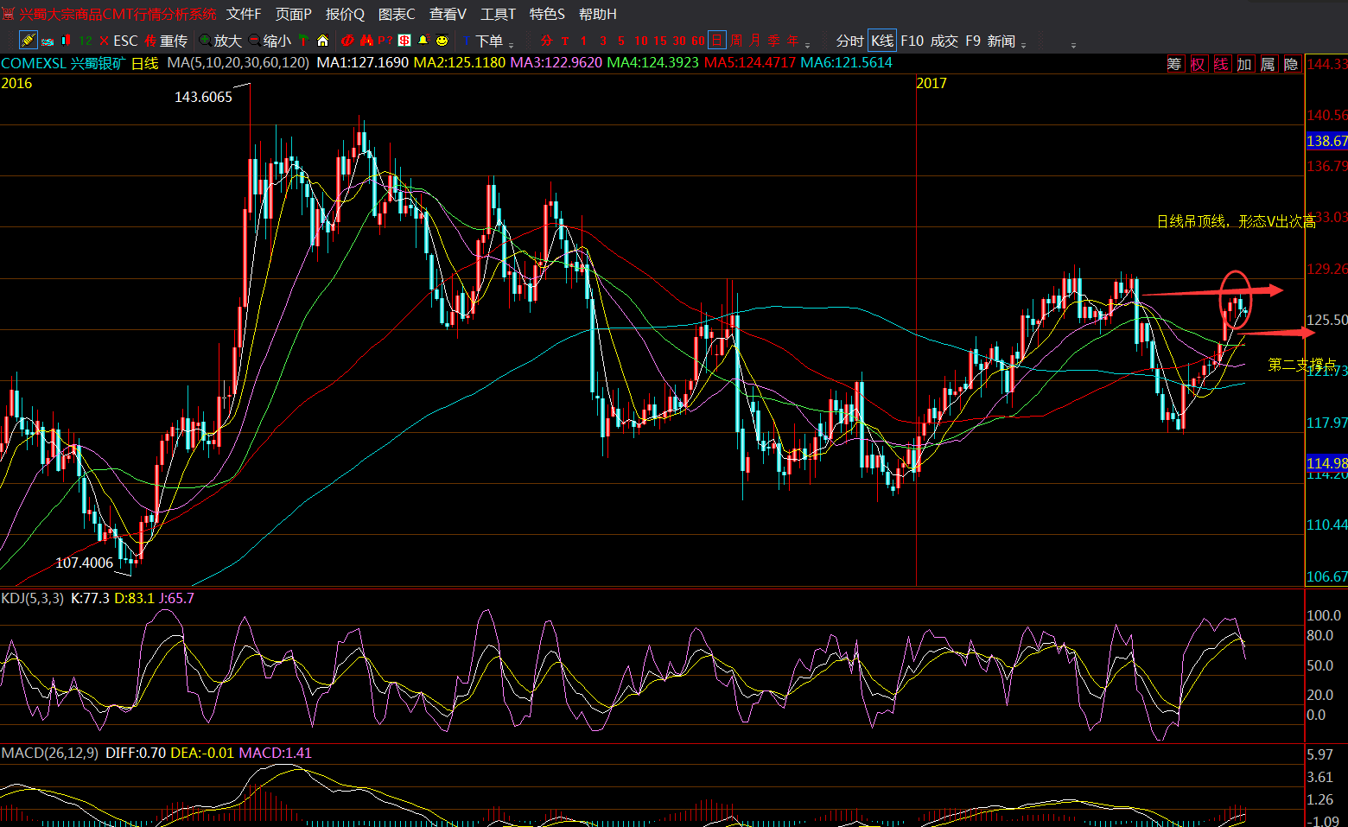Click the red X ESC icon

pyautogui.click(x=105, y=41)
